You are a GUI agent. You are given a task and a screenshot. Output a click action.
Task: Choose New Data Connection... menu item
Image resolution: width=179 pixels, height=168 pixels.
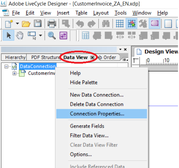(x=97, y=95)
